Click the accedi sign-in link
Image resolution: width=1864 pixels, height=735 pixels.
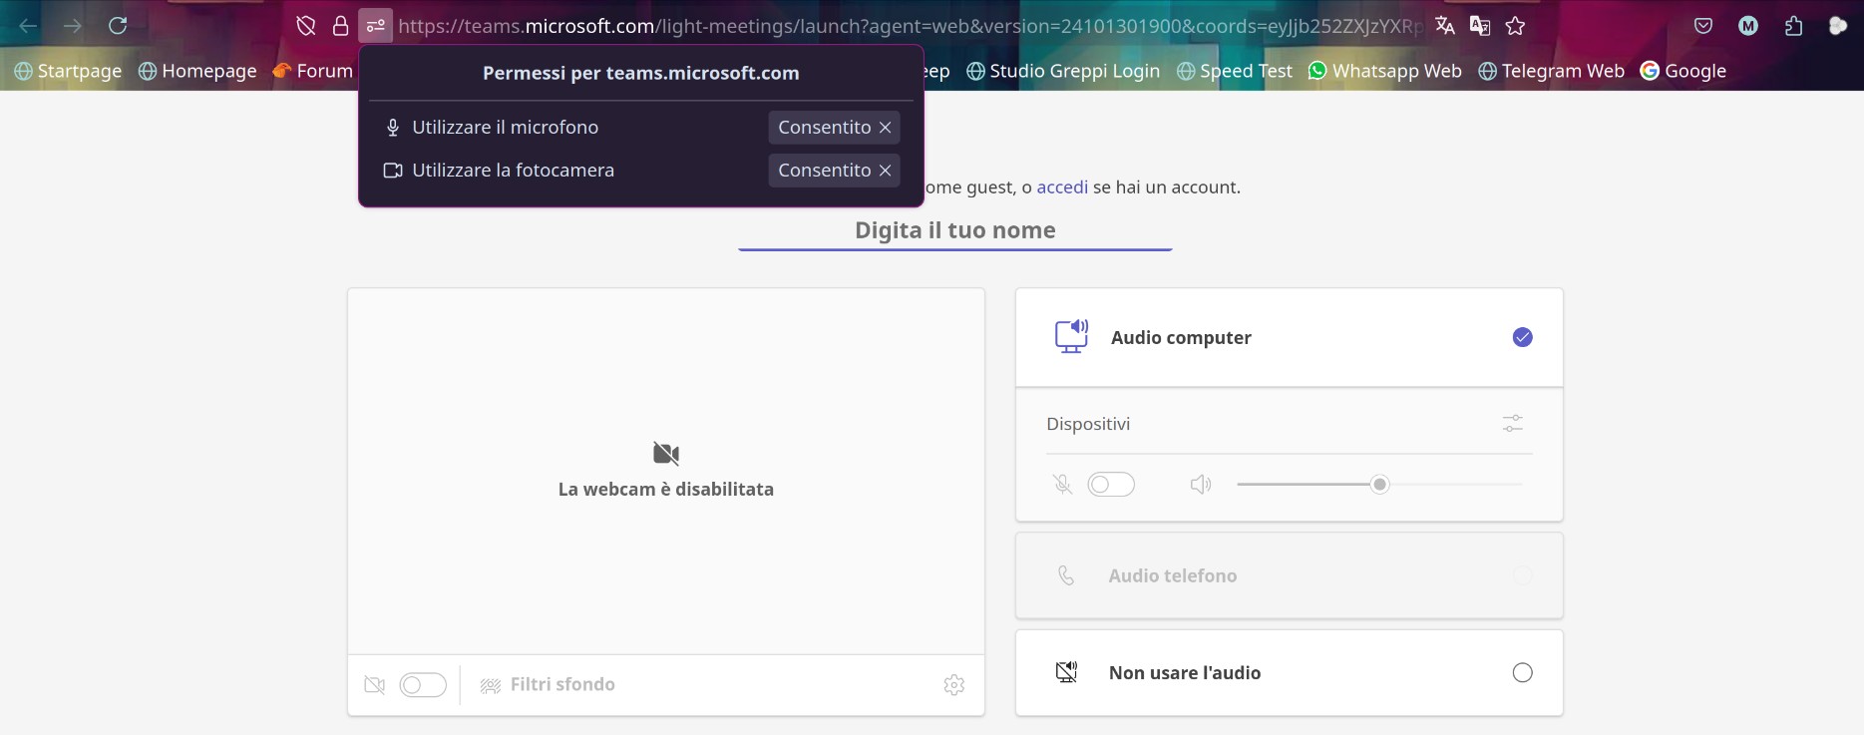pos(1062,187)
